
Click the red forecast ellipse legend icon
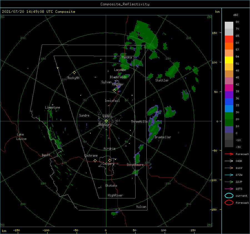pyautogui.click(x=229, y=203)
